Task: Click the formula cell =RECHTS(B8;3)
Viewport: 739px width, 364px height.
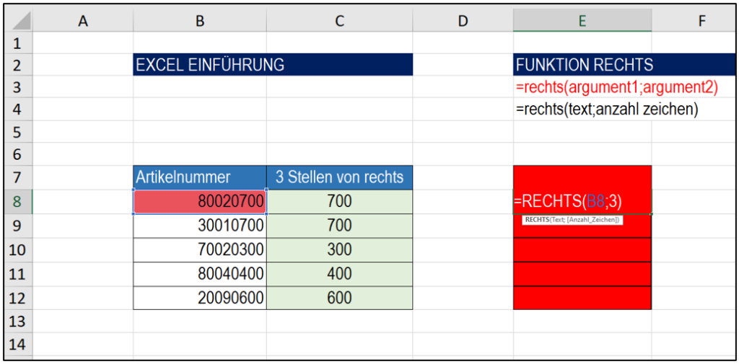Action: (582, 202)
